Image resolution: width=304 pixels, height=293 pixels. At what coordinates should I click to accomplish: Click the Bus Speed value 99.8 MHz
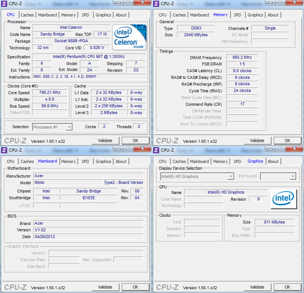(x=50, y=106)
